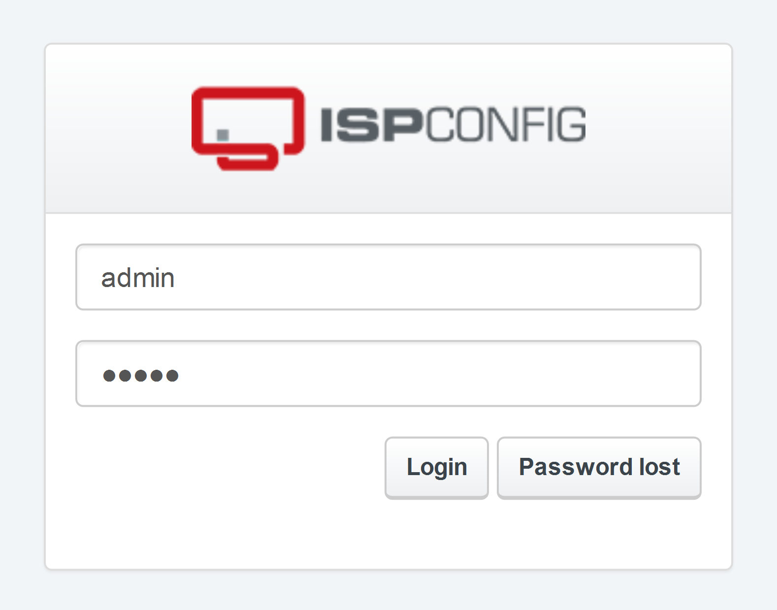Click the red stand of the monitor logo
777x610 pixels.
pos(248,158)
